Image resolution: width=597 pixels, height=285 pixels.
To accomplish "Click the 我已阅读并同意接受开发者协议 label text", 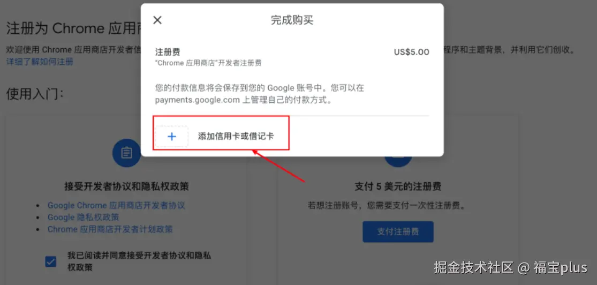I will [139, 261].
